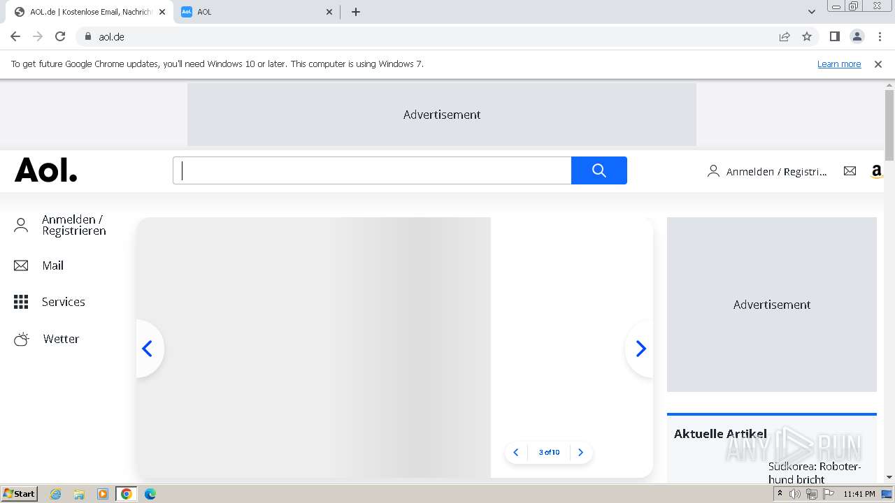Click the small previous arrow beside 3 of 10
Screen dimensions: 895x503
[516, 453]
